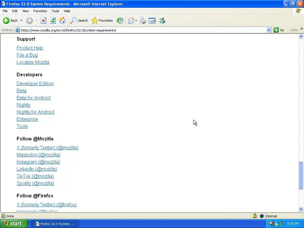
Task: Open X (formerly Twitter) (@mozilla) link
Action: [x=47, y=148]
